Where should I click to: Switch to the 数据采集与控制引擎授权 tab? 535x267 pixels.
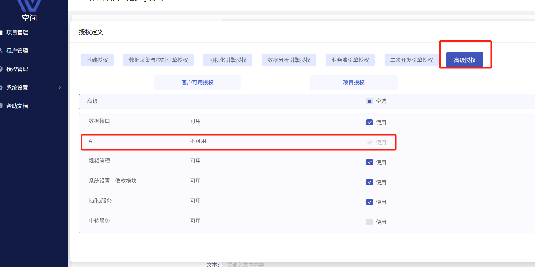coord(158,60)
